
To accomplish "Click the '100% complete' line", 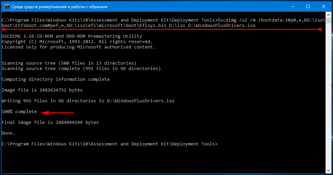I will tap(19, 112).
